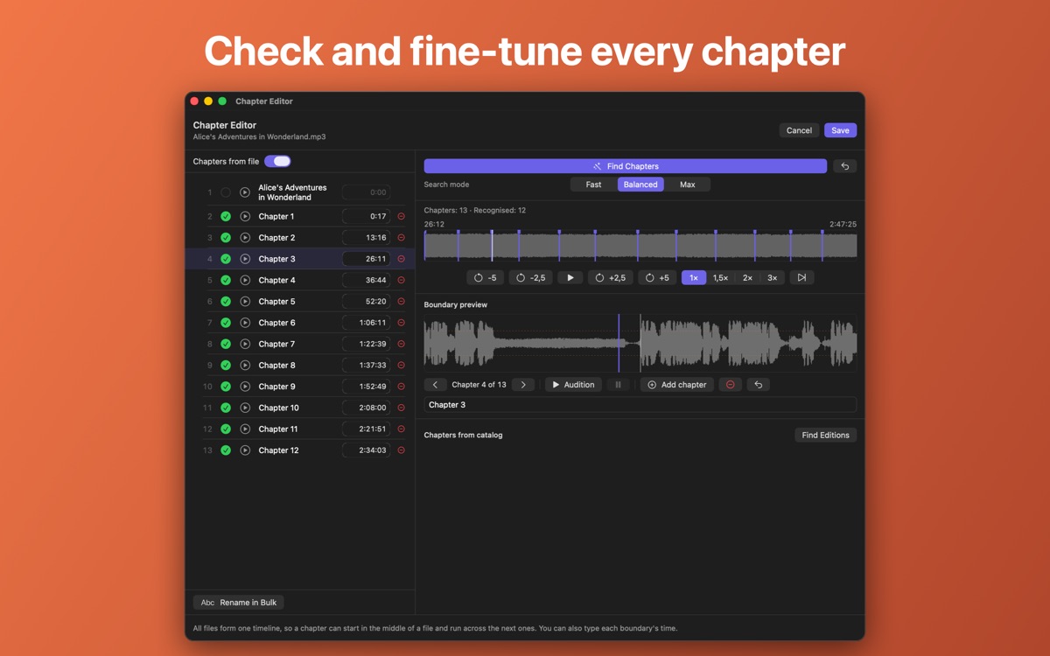Uncheck the Chapter 11 green checkmark
This screenshot has width=1050, height=656.
[x=226, y=429]
